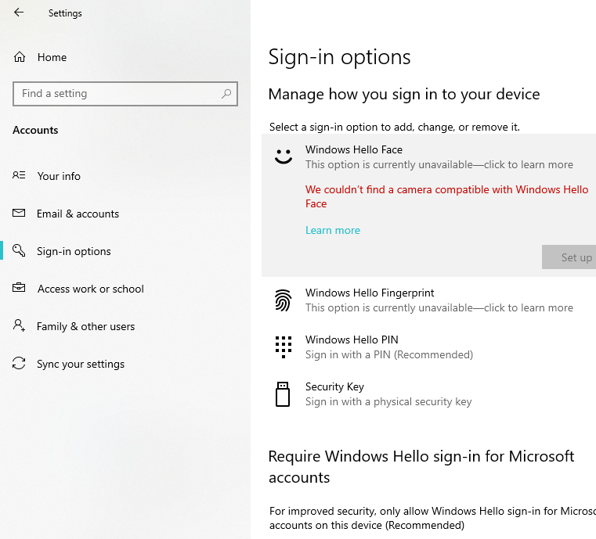Click the back arrow in Settings header
The width and height of the screenshot is (596, 539).
19,13
